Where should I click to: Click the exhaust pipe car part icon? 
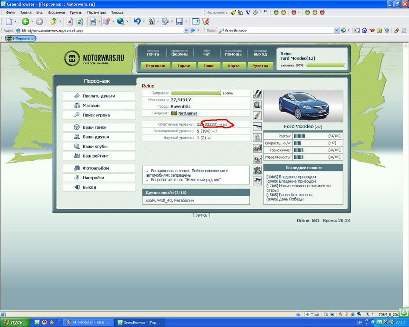[x=257, y=116]
